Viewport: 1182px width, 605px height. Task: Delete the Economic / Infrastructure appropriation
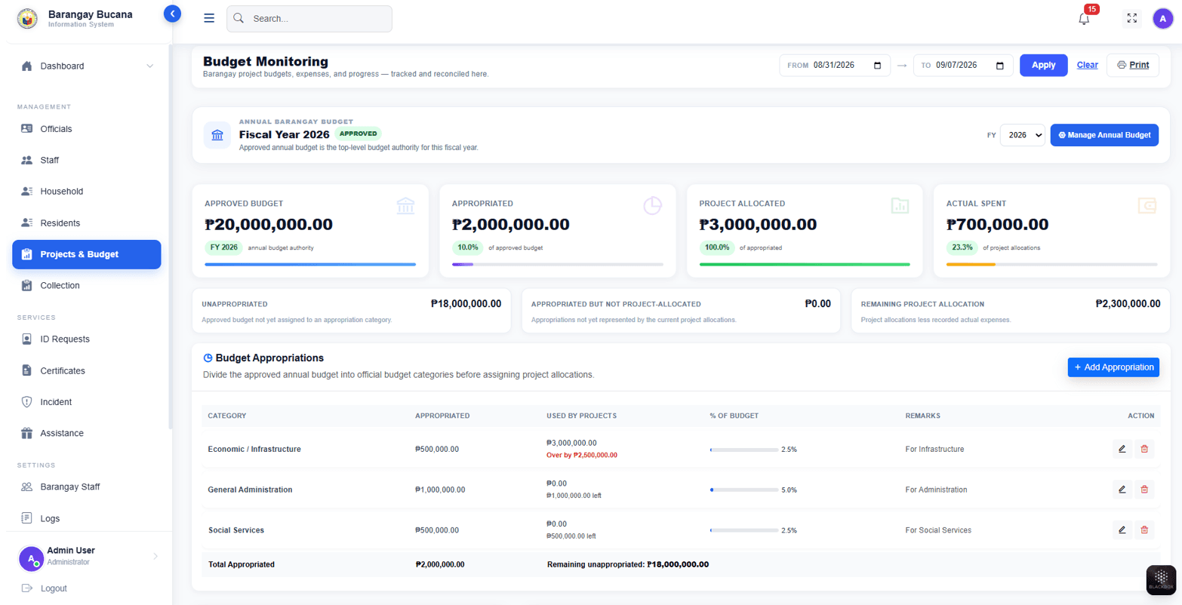[x=1144, y=449]
